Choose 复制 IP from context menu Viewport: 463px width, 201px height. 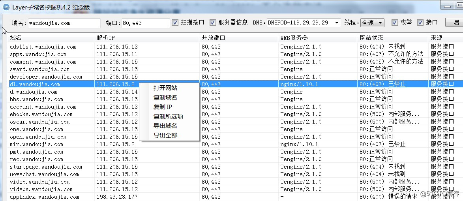click(163, 107)
